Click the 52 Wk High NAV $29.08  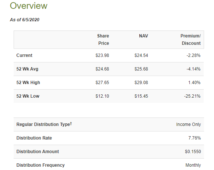click(x=141, y=83)
